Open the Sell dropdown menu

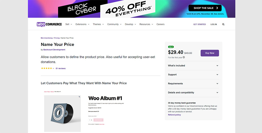point(69,24)
